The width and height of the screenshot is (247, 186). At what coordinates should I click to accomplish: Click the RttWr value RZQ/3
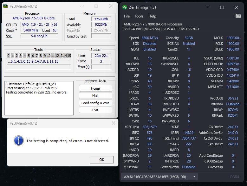233,110
